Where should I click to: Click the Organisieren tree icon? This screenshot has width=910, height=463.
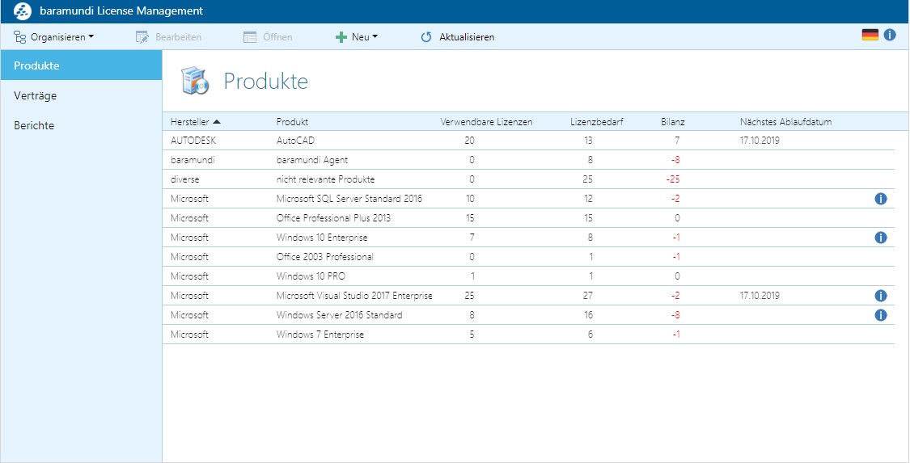(19, 37)
